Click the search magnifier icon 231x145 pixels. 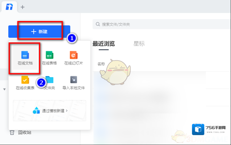(x=98, y=24)
